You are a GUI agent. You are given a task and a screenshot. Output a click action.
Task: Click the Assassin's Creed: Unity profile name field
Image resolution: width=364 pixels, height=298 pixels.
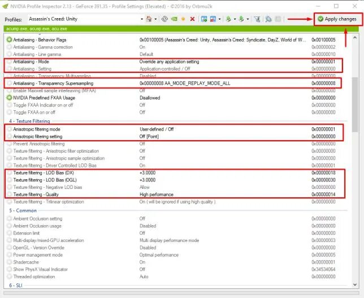84,19
